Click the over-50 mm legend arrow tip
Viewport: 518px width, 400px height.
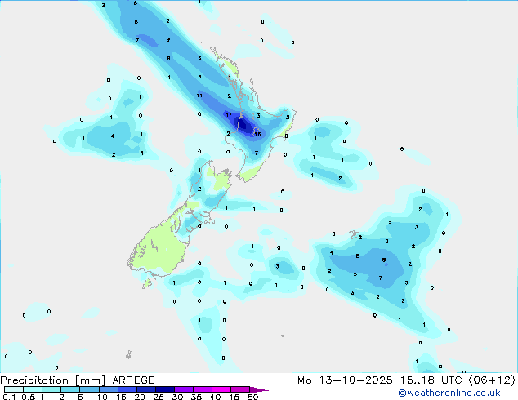(x=259, y=389)
